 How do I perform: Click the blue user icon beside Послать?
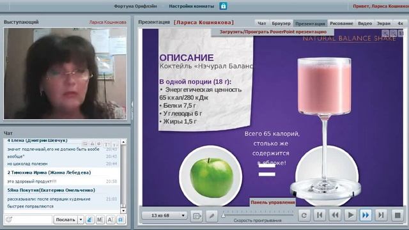tap(89, 220)
